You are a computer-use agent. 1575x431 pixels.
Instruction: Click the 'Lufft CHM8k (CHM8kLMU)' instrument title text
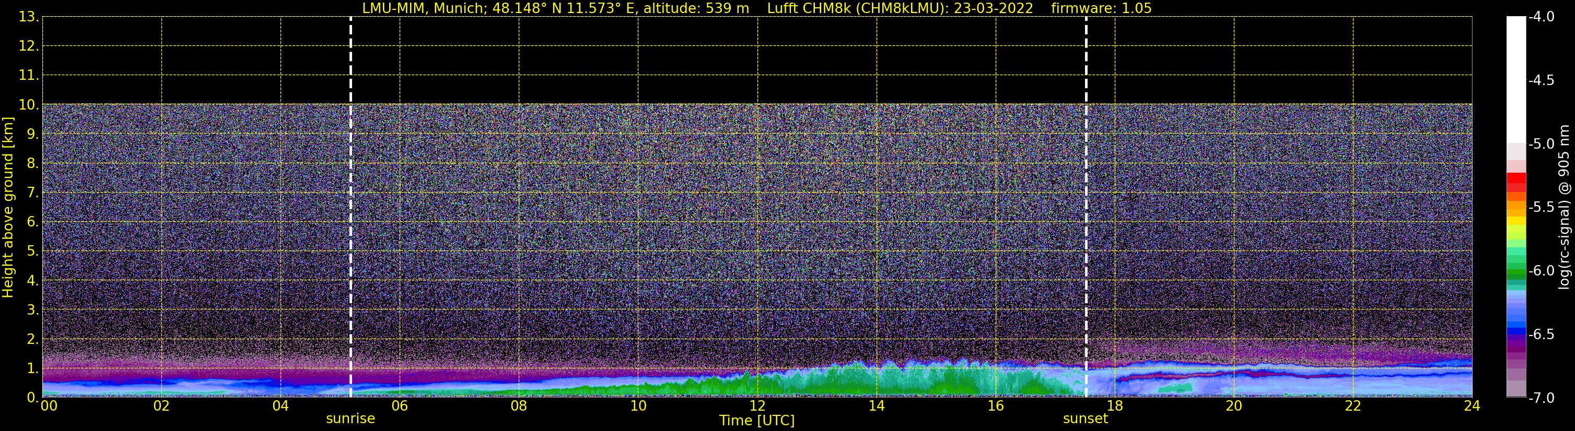click(857, 8)
